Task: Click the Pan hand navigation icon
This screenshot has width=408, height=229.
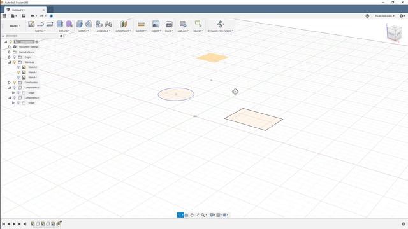Action: coord(192,215)
